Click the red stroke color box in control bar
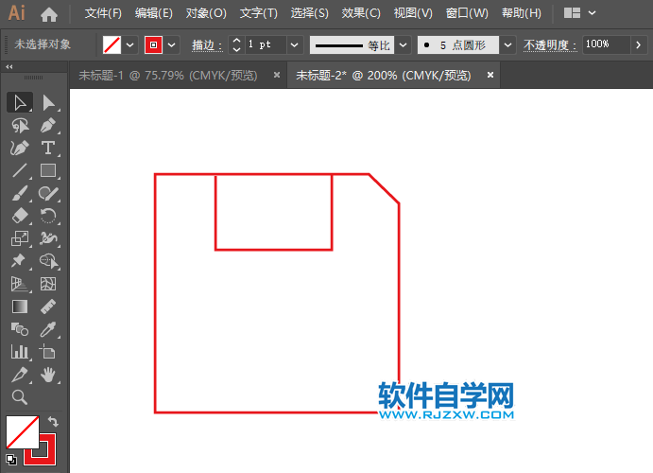653x473 pixels. 153,45
